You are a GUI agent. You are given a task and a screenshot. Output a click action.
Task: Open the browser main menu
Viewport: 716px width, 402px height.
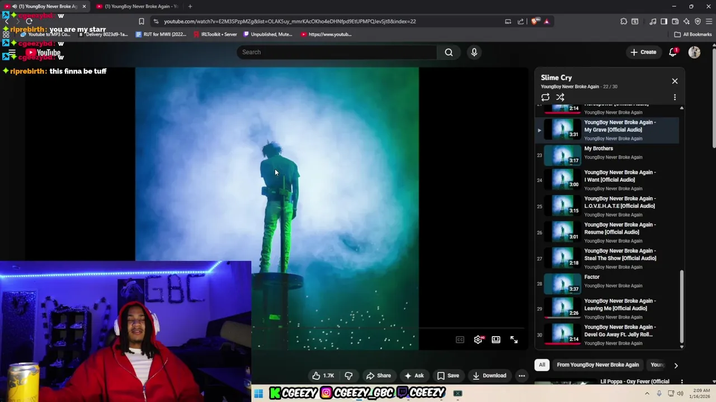pyautogui.click(x=709, y=21)
